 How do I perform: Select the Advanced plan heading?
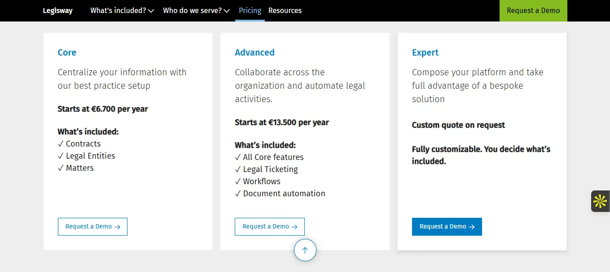pos(255,52)
